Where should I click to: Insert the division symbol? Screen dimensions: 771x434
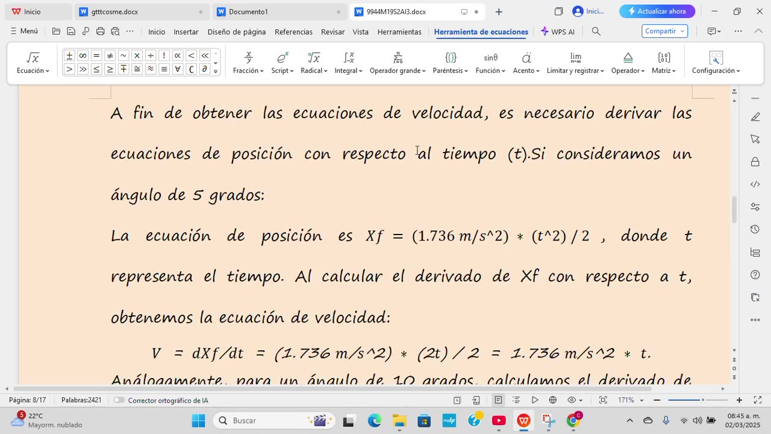point(151,55)
